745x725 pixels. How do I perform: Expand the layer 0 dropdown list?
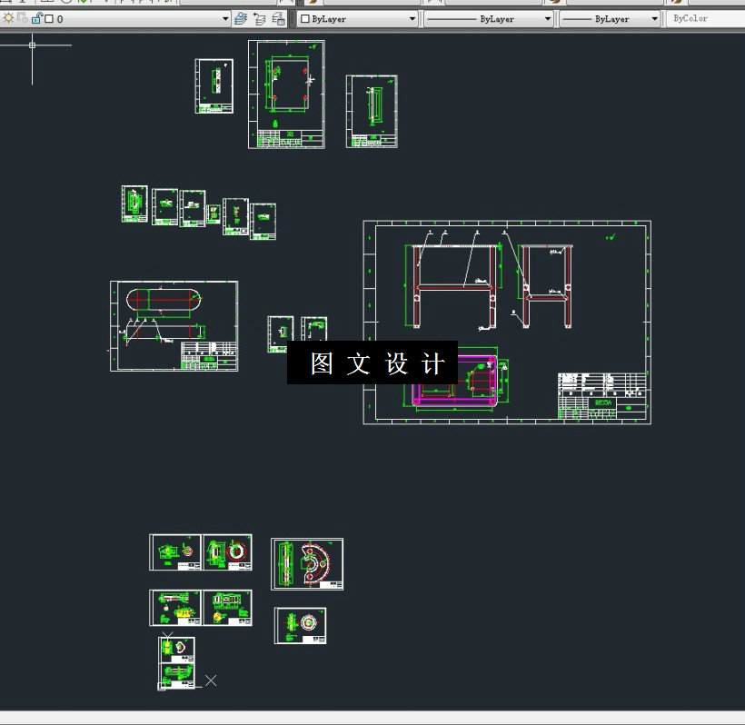(x=225, y=19)
